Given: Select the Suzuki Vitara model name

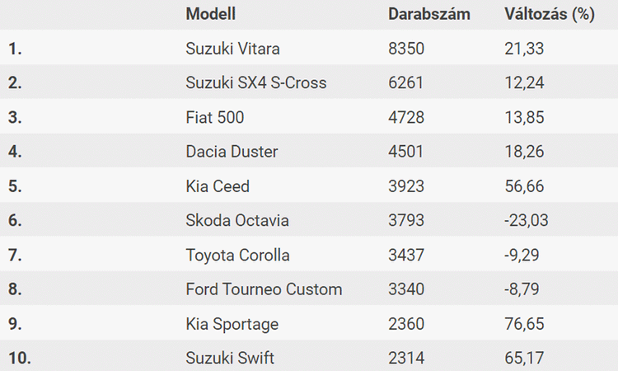Looking at the screenshot, I should [233, 49].
